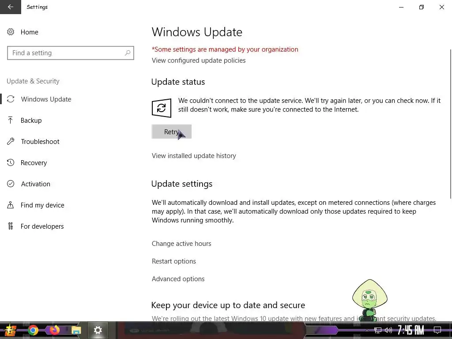Open View configured update policies link
452x339 pixels.
pyautogui.click(x=199, y=60)
